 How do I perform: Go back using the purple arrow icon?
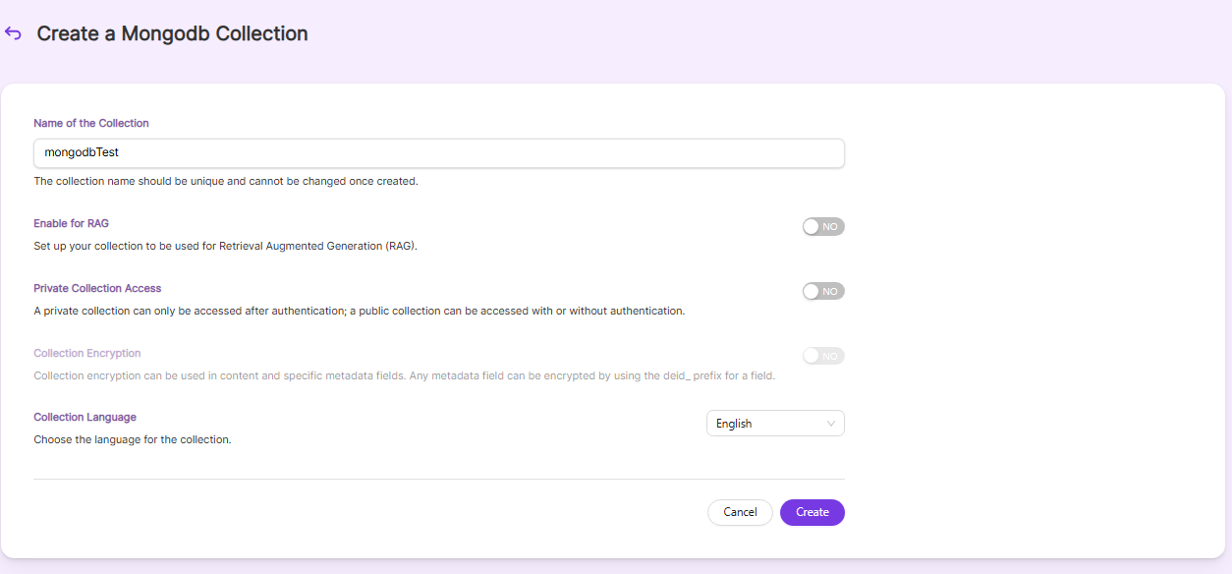click(13, 33)
